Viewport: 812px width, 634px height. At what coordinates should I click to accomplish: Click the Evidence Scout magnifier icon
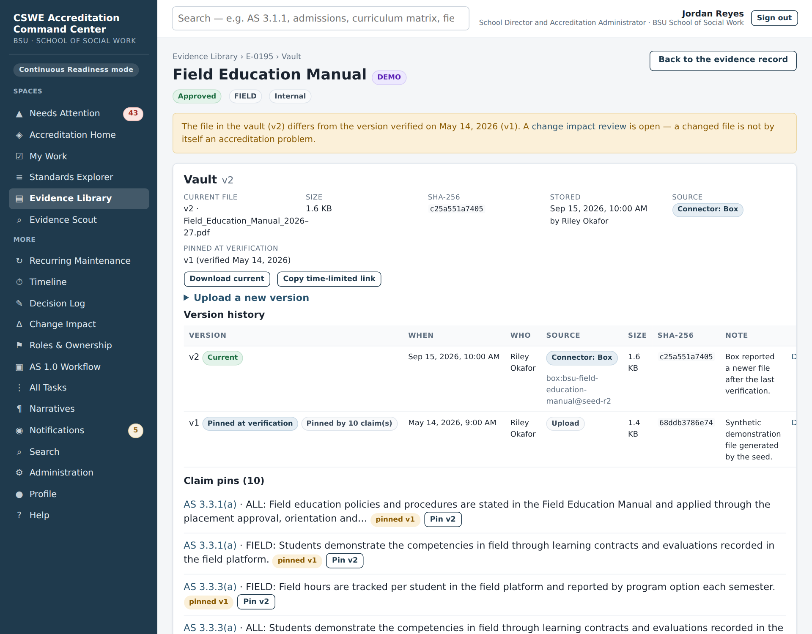19,220
